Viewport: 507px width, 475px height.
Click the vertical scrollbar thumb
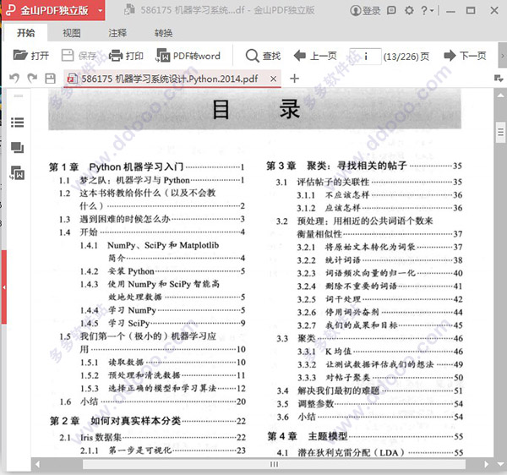point(500,132)
